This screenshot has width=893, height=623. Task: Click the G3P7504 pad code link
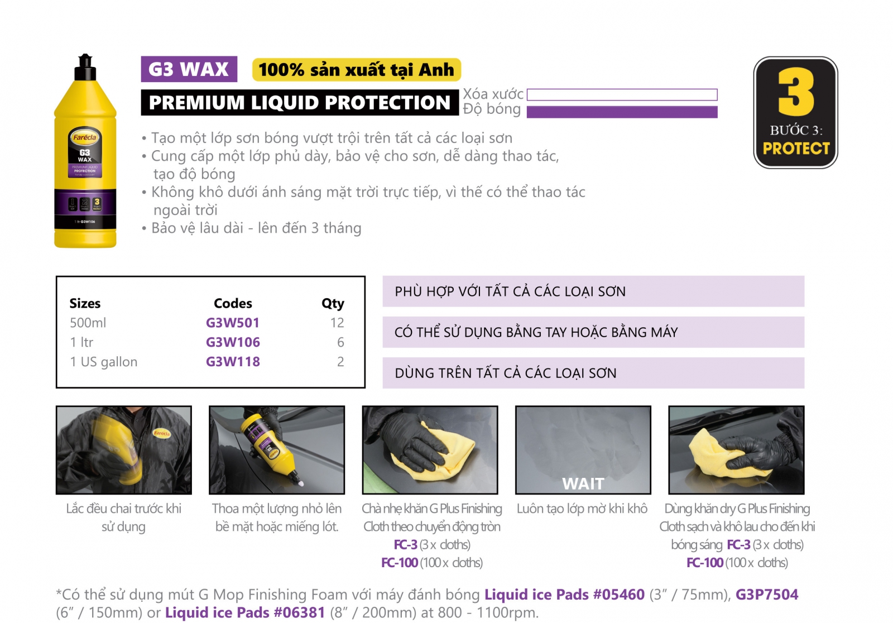(x=766, y=595)
